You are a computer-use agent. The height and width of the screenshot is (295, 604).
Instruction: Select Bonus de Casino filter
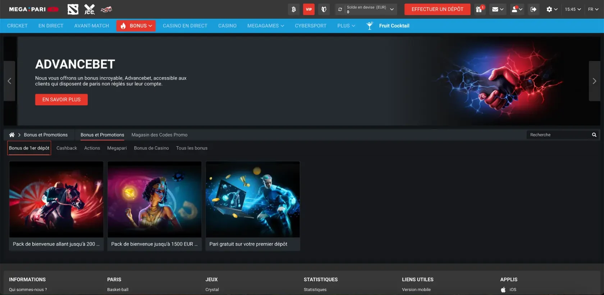tap(151, 148)
